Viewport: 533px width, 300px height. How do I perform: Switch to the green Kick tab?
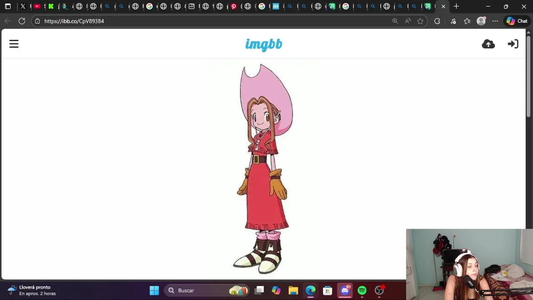[51, 6]
